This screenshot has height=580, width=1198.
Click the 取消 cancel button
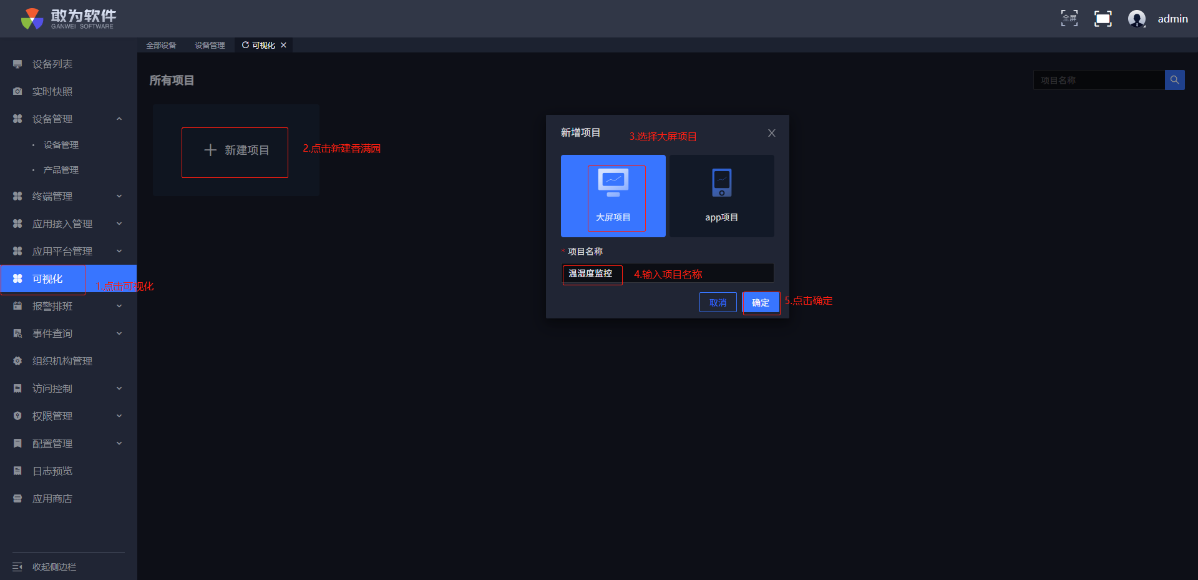point(718,303)
